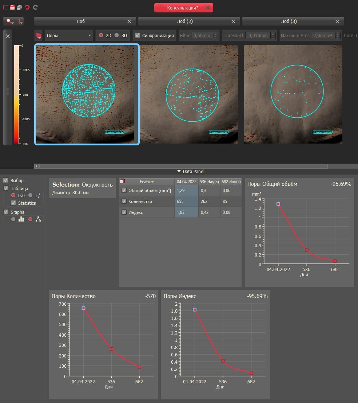The width and height of the screenshot is (358, 403).
Task: Toggle the Graphs checkbox
Action: [x=6, y=212]
